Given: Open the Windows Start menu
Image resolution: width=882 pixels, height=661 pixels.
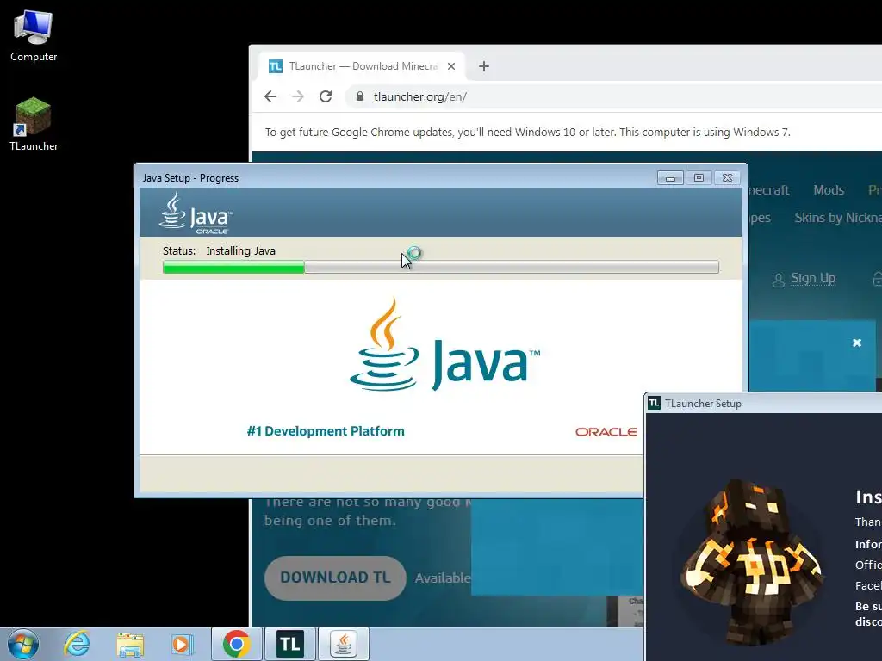Looking at the screenshot, I should pyautogui.click(x=23, y=644).
